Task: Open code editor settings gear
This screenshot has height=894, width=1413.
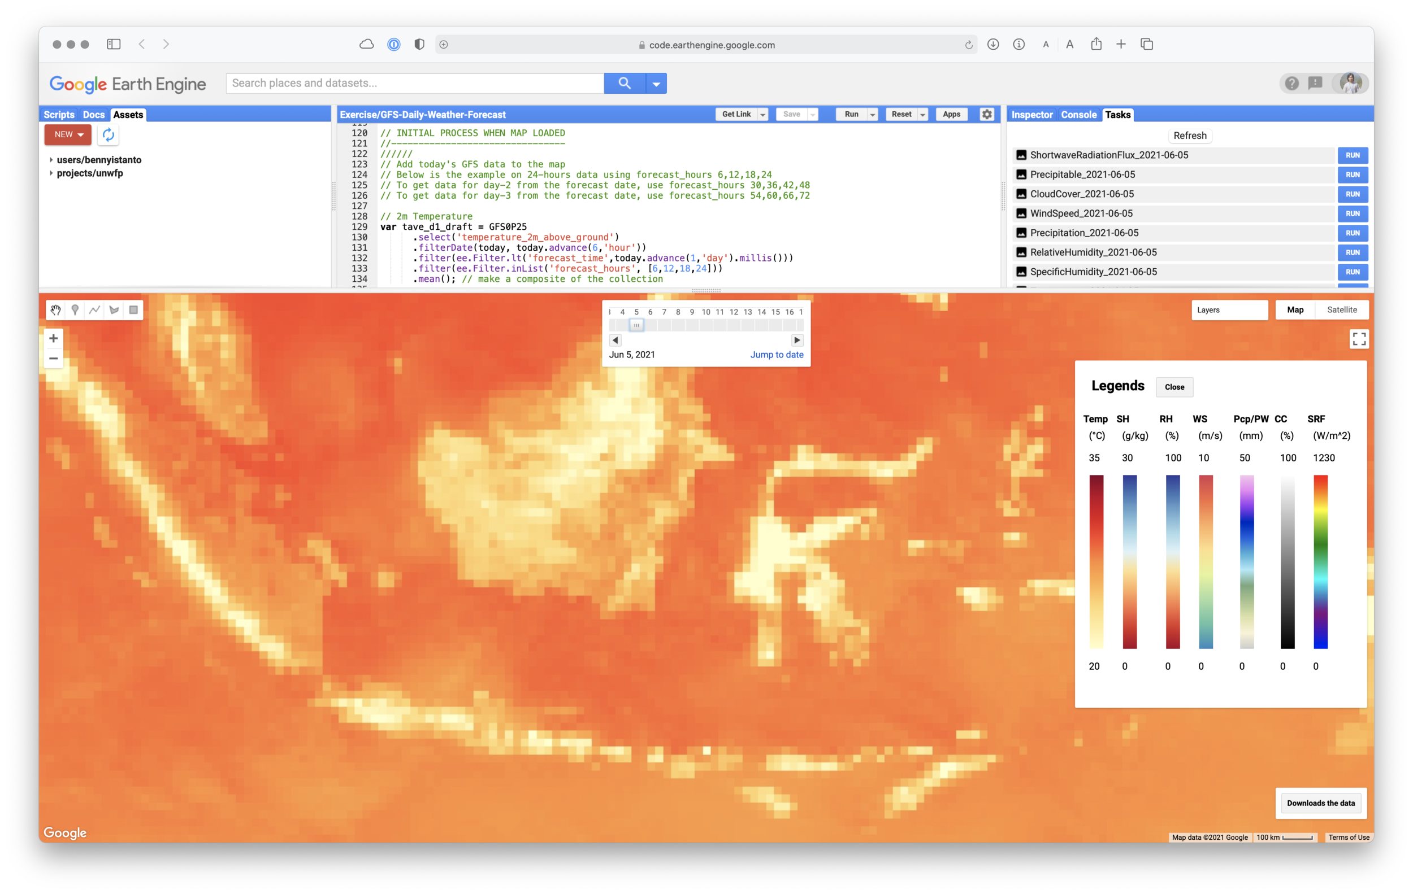Action: coord(987,114)
